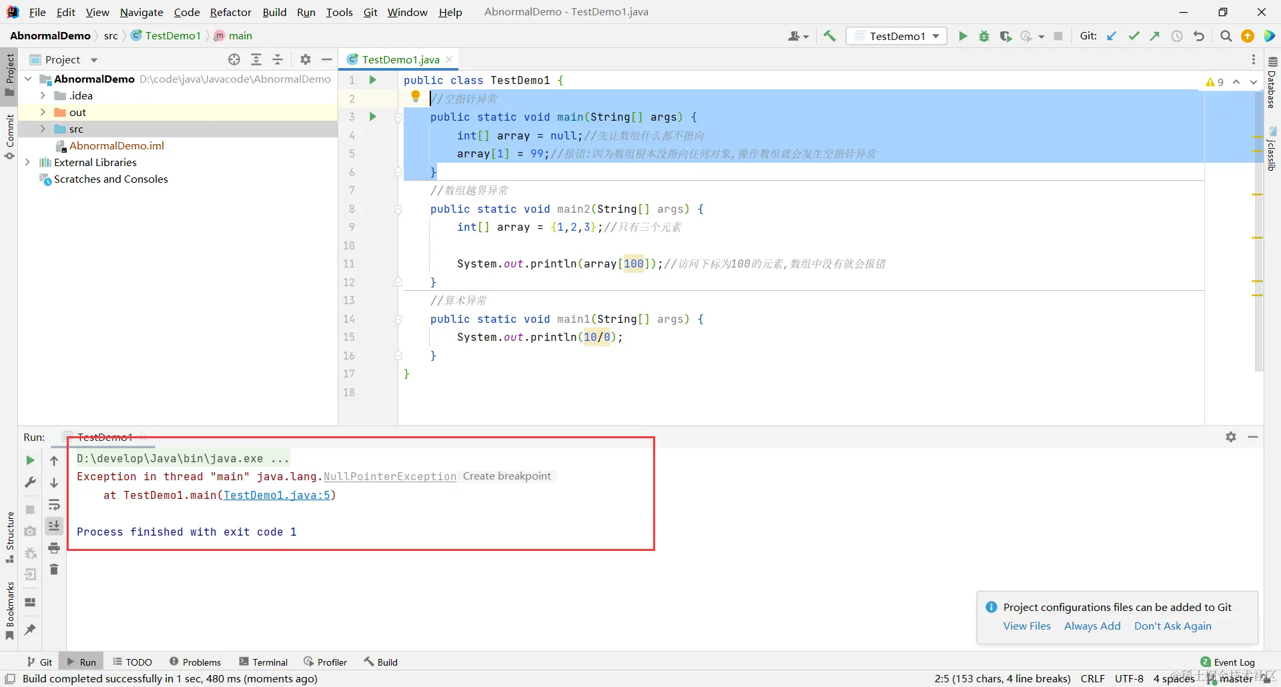The image size is (1281, 687).
Task: Click the UTF-8 encoding status indicator
Action: click(x=1129, y=679)
